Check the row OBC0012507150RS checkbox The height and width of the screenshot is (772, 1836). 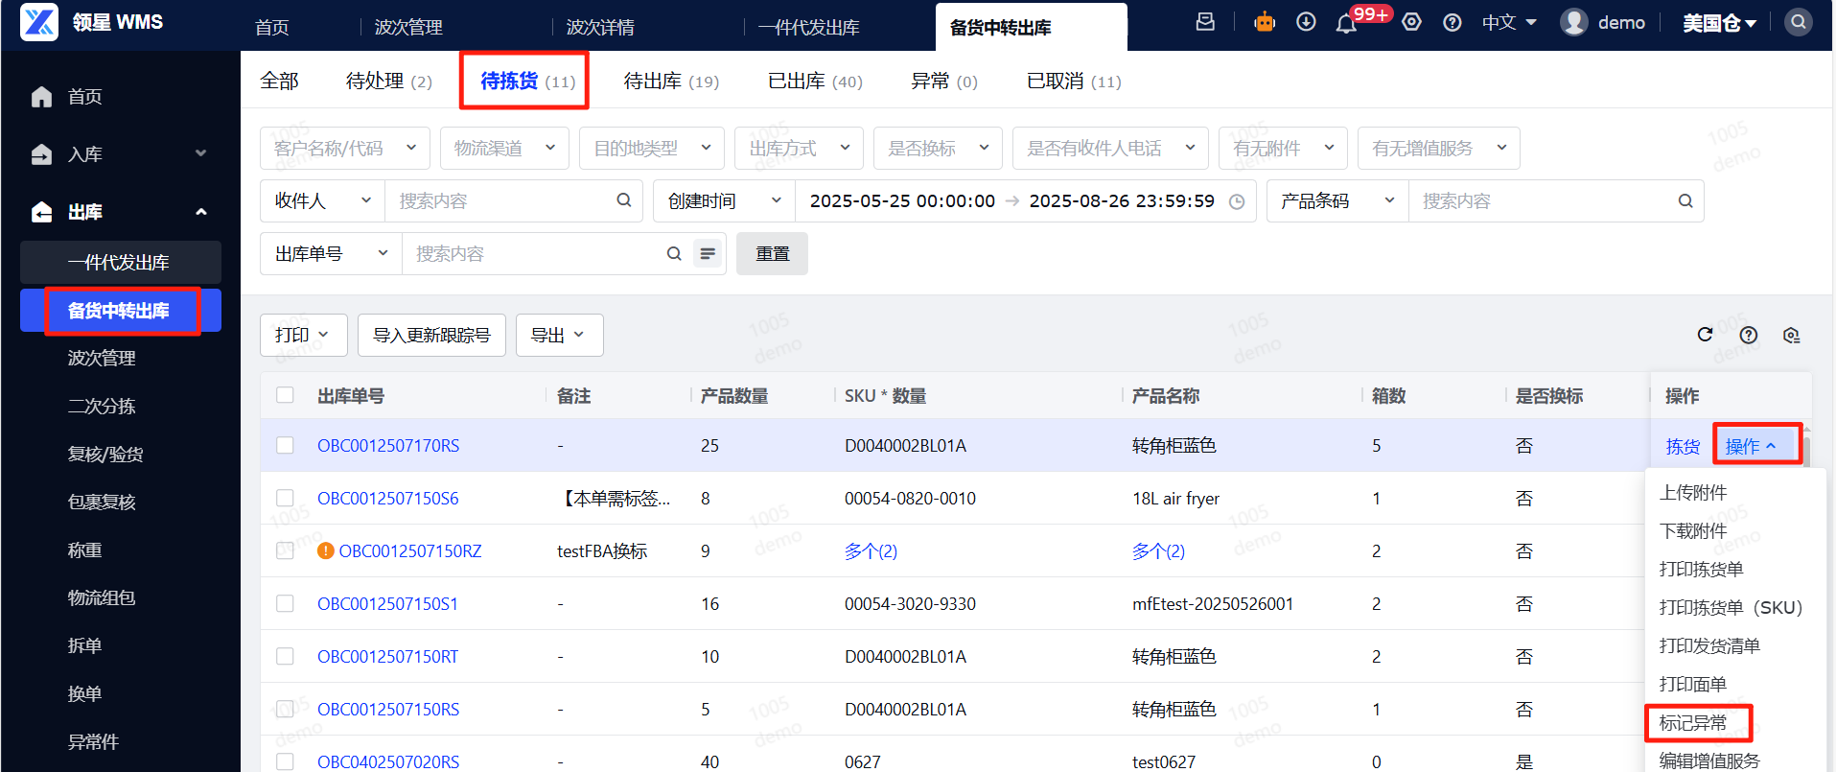pos(285,709)
